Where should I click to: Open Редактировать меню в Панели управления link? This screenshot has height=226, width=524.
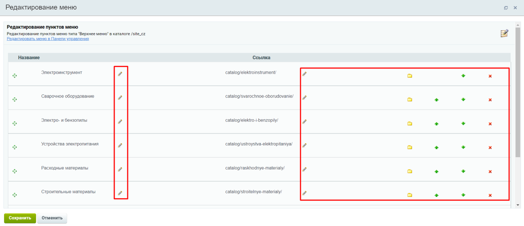(x=48, y=39)
